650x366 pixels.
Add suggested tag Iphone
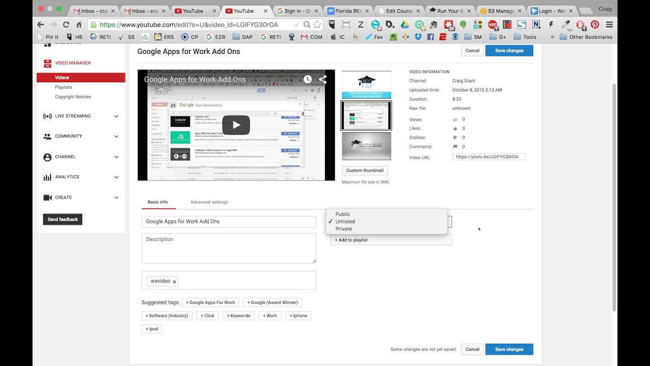(299, 316)
